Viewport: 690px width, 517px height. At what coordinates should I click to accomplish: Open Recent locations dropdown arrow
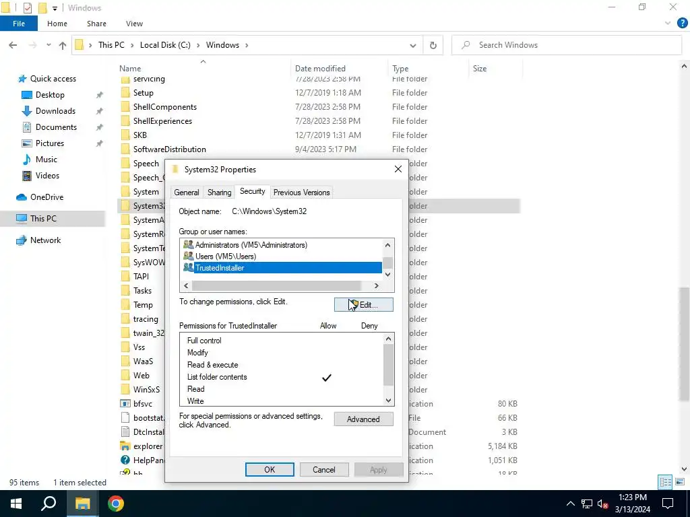(49, 45)
